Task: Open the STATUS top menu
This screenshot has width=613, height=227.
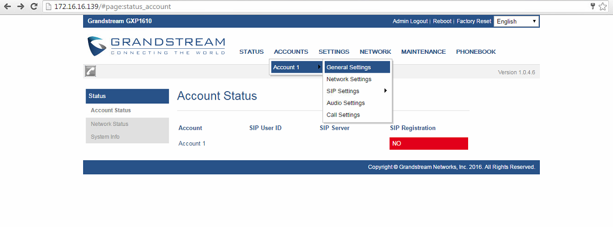Action: [x=251, y=52]
